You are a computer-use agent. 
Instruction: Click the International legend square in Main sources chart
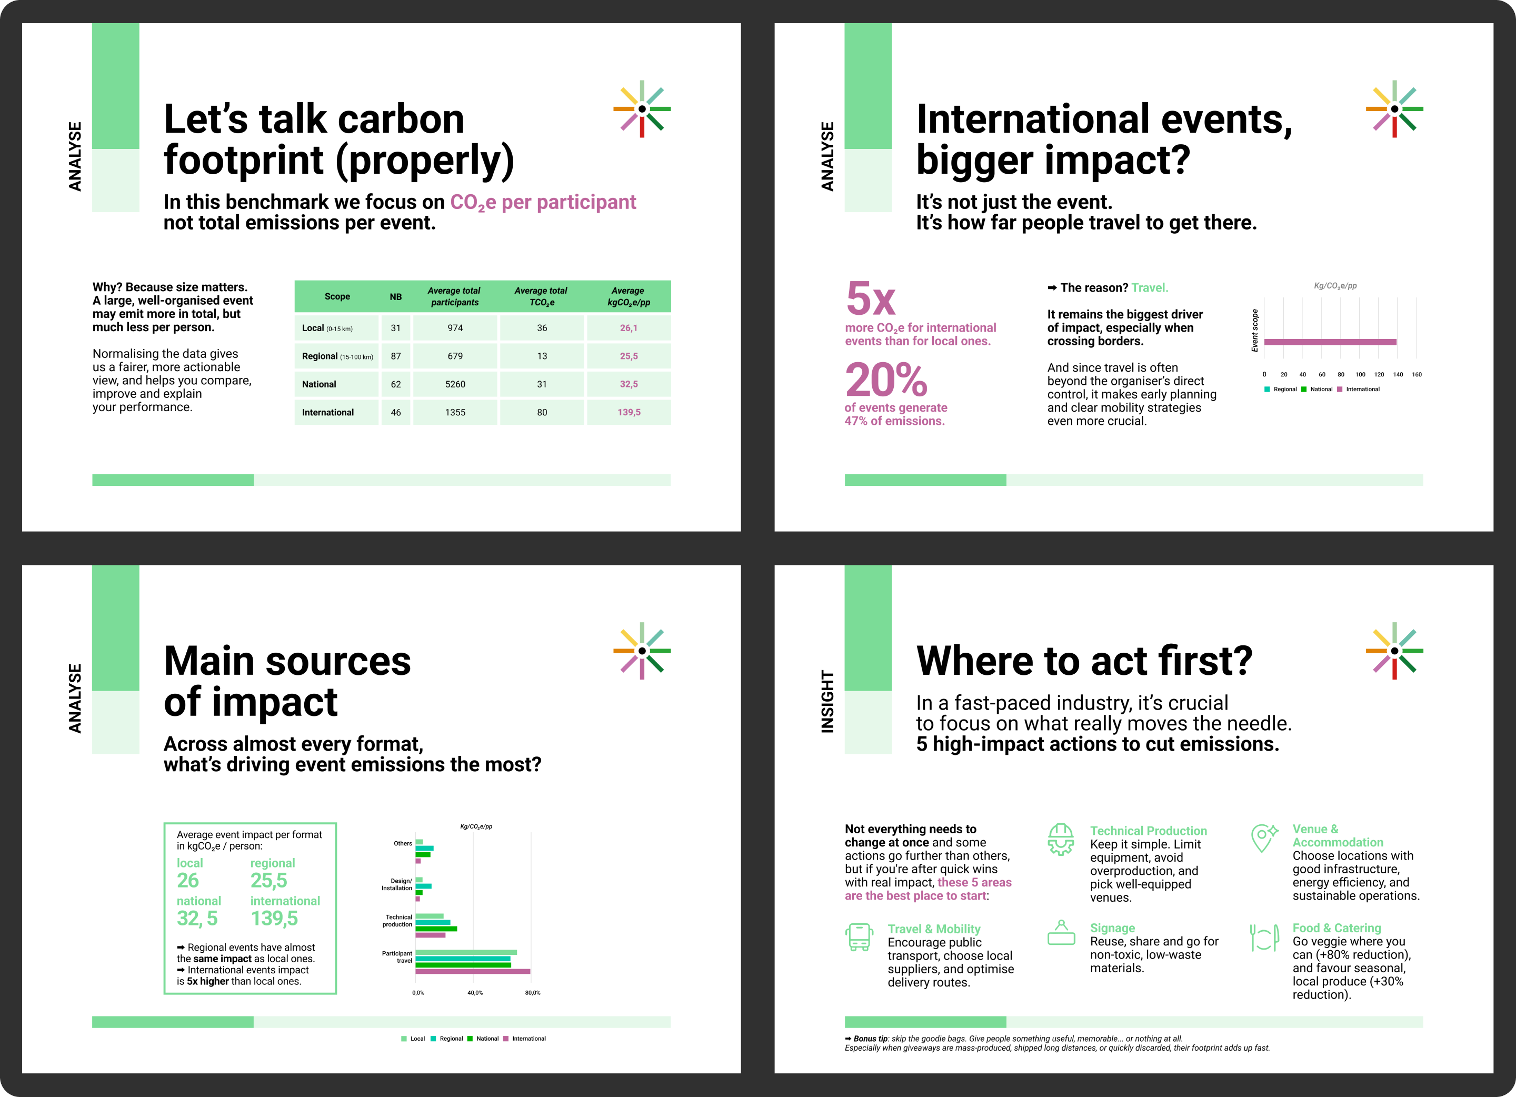506,1038
